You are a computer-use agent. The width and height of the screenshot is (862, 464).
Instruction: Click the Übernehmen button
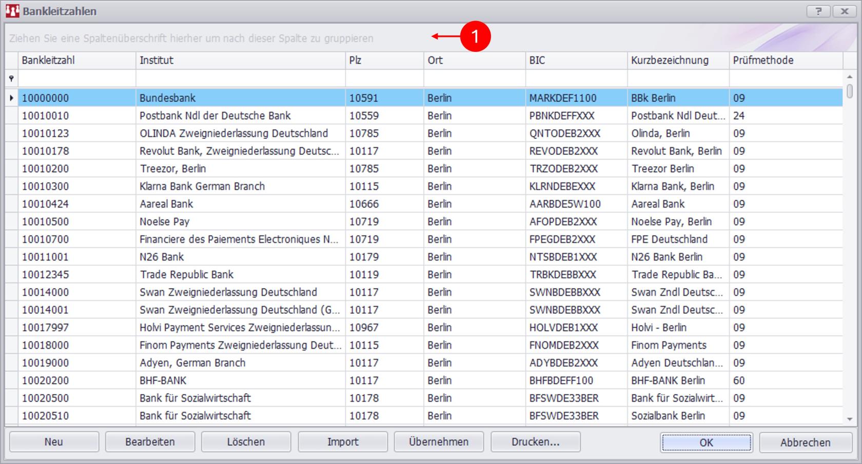coord(439,441)
